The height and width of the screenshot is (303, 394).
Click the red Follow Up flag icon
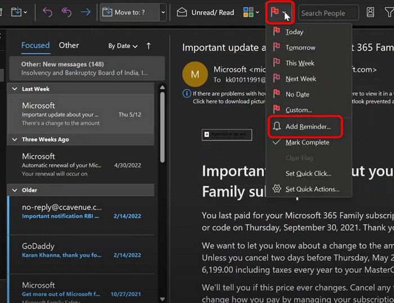click(x=275, y=12)
